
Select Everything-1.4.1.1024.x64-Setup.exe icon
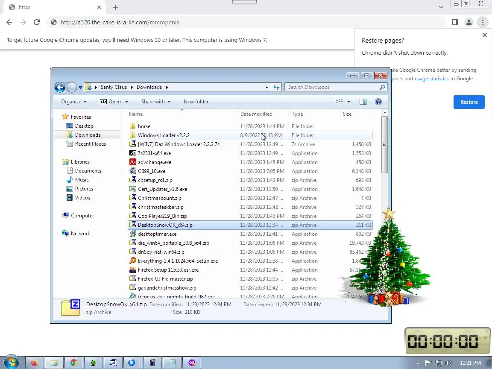click(x=133, y=261)
